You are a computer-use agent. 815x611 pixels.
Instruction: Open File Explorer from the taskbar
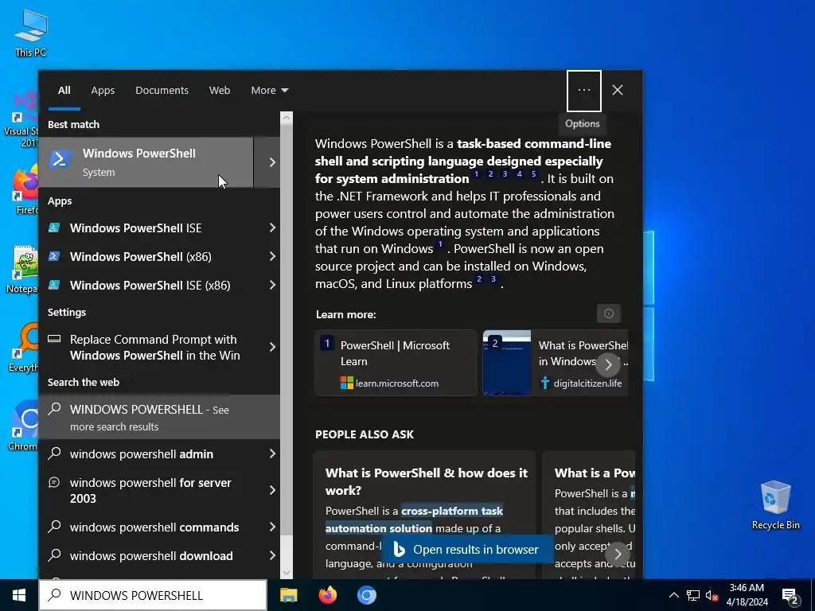coord(288,595)
